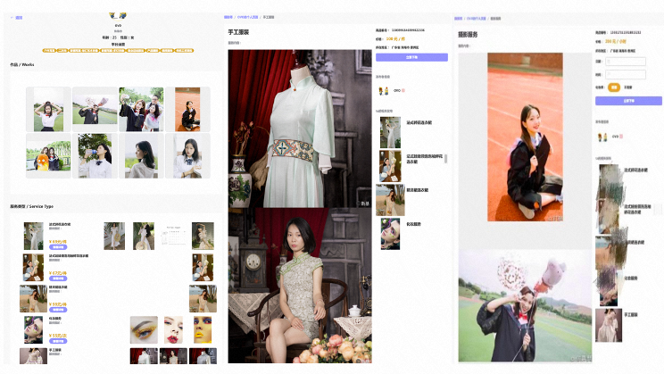Click the back link on the profile page
The height and width of the screenshot is (374, 664).
click(17, 18)
